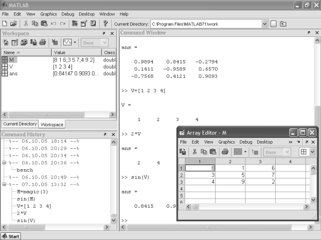Click the plot icon in Workspace toolbar
The width and height of the screenshot is (321, 240).
coord(67,43)
